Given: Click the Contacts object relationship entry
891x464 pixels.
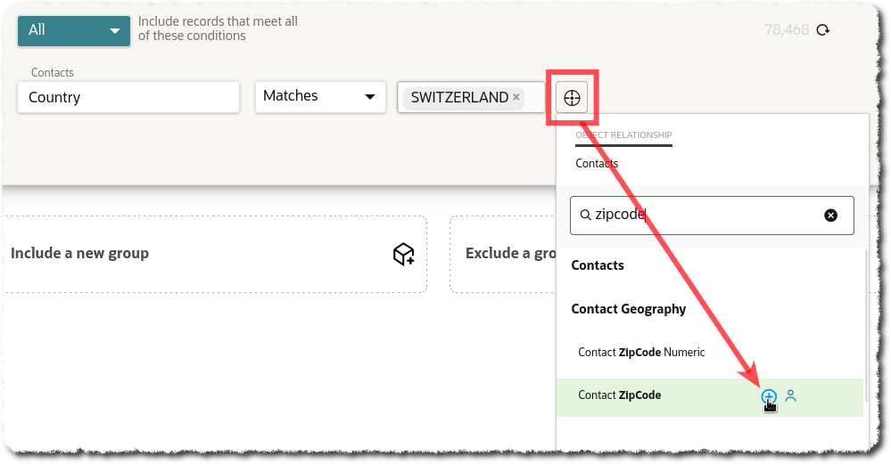Looking at the screenshot, I should click(x=597, y=163).
